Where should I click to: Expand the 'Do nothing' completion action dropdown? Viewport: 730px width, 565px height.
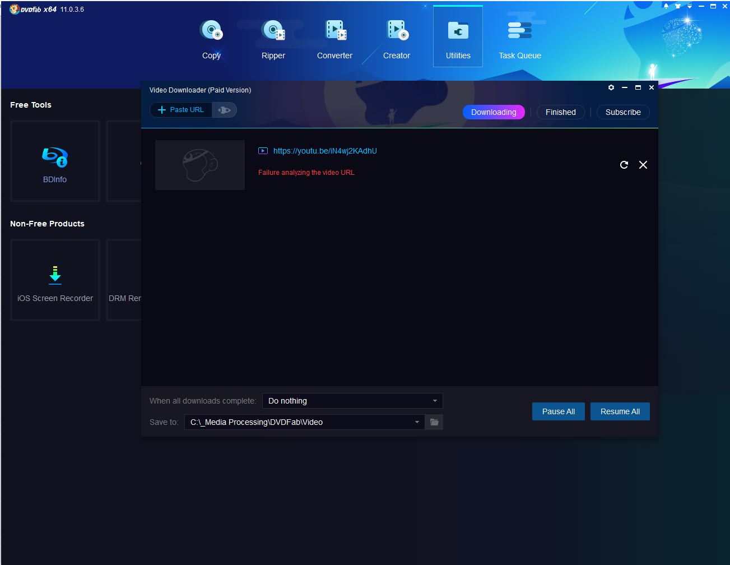435,401
